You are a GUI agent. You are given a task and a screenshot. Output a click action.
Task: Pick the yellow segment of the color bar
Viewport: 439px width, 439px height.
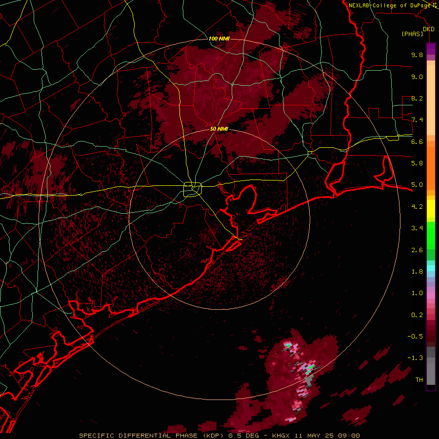point(431,209)
